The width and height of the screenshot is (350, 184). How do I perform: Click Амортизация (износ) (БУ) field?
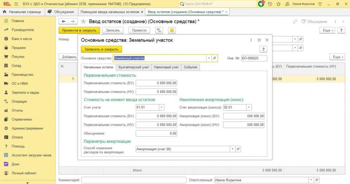pos(244,116)
